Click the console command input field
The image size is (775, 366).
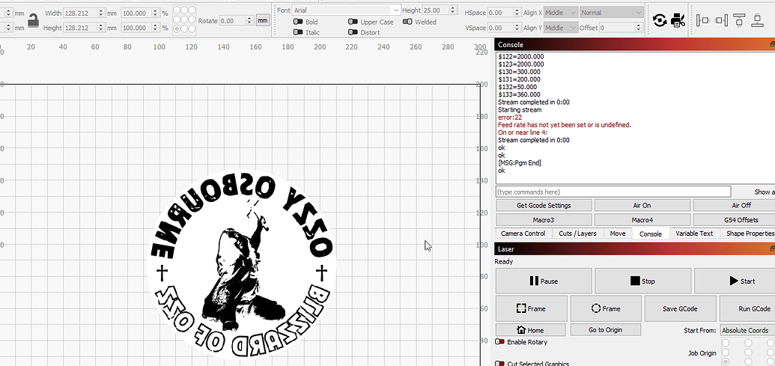coord(613,192)
